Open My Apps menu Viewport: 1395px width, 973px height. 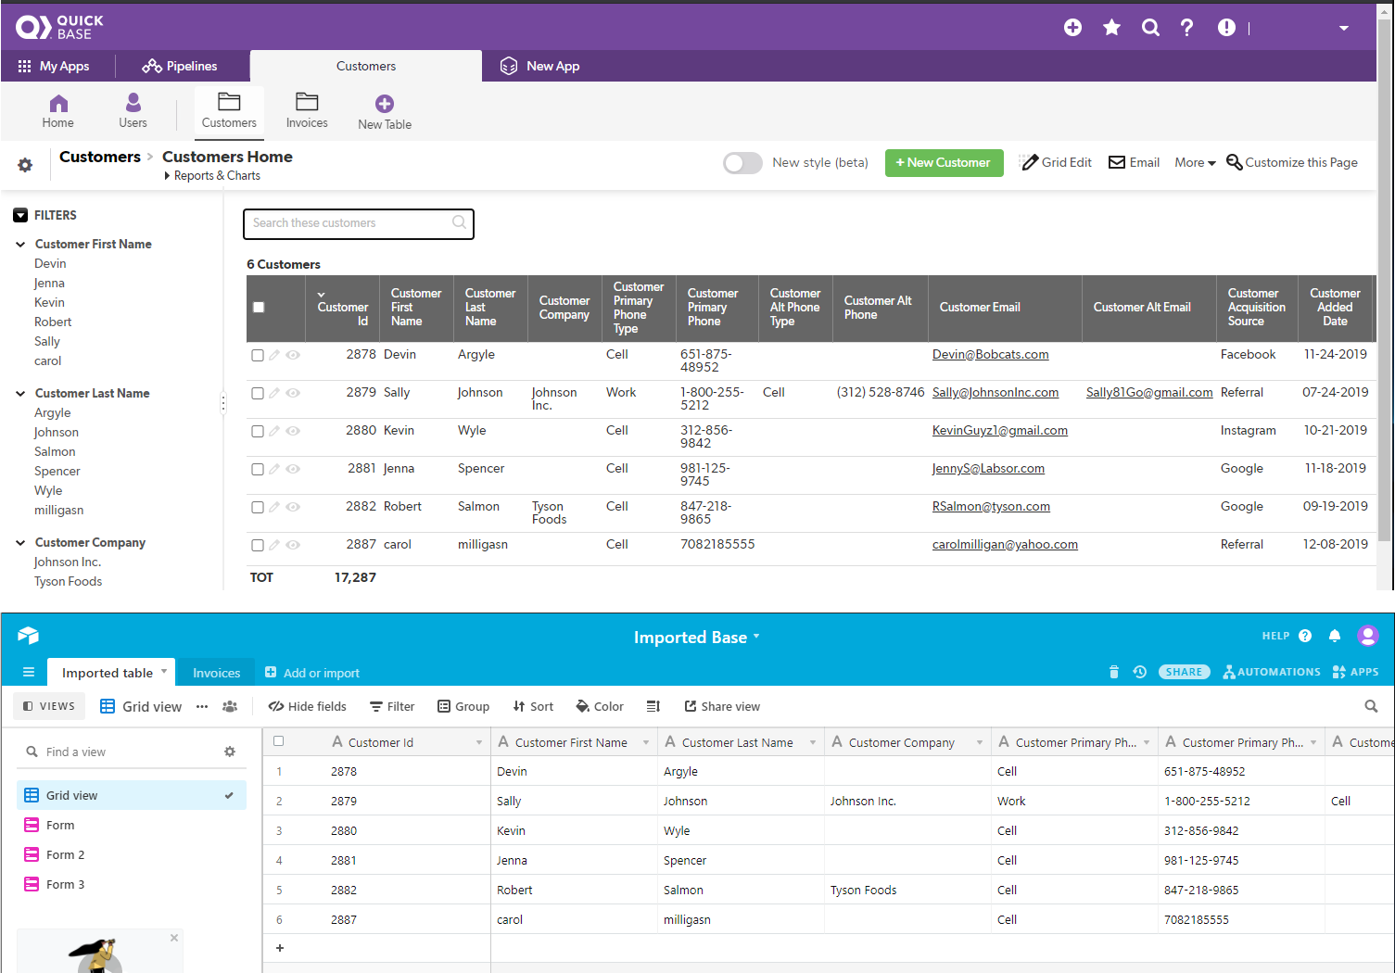pyautogui.click(x=54, y=66)
